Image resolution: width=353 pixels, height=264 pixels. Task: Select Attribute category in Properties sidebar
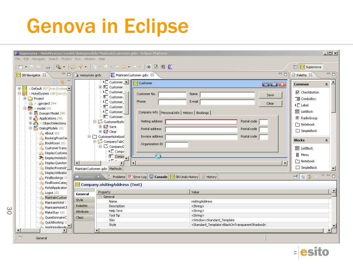click(x=84, y=212)
